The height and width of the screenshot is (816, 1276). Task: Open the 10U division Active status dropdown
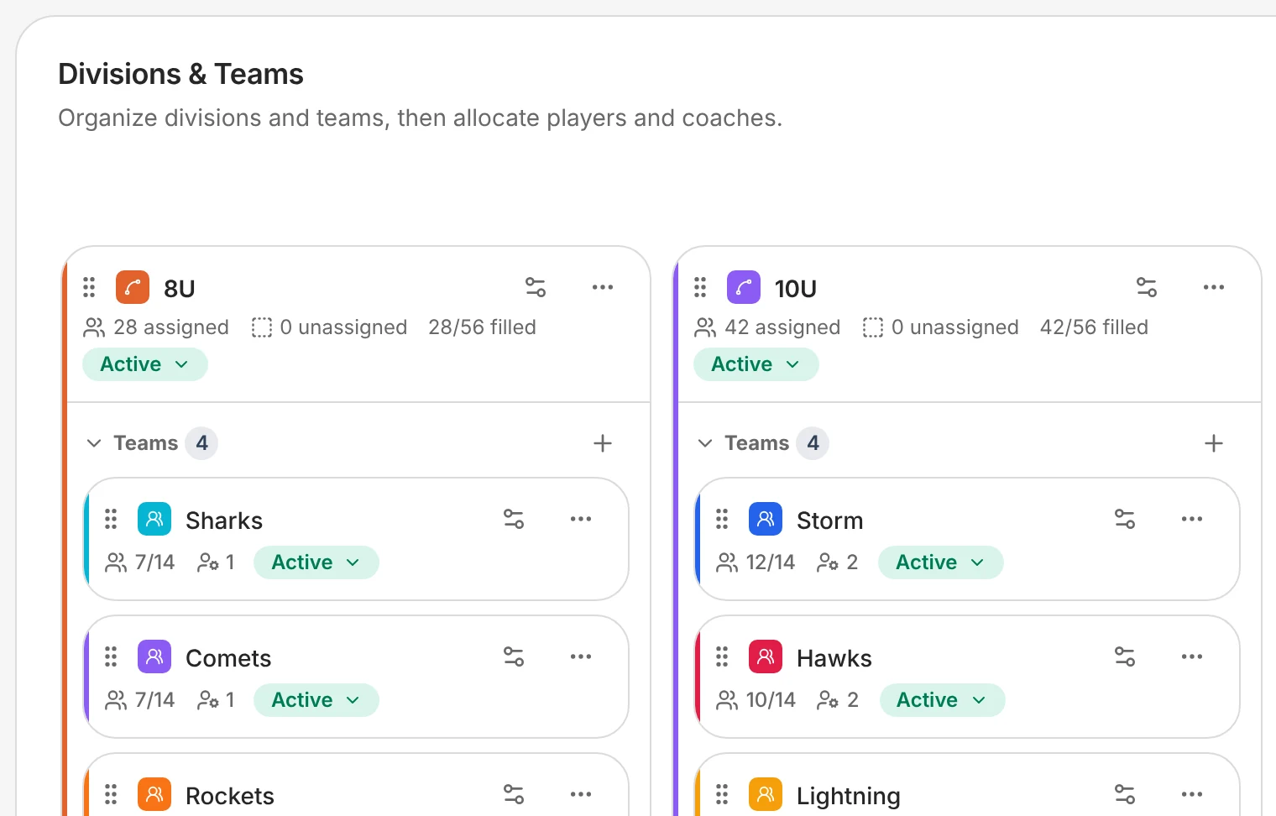pos(756,364)
